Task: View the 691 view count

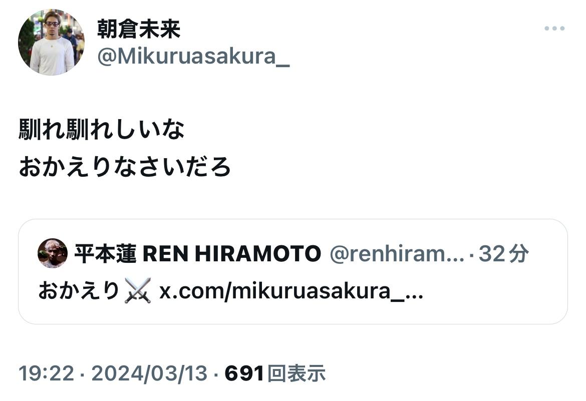Action: 244,373
